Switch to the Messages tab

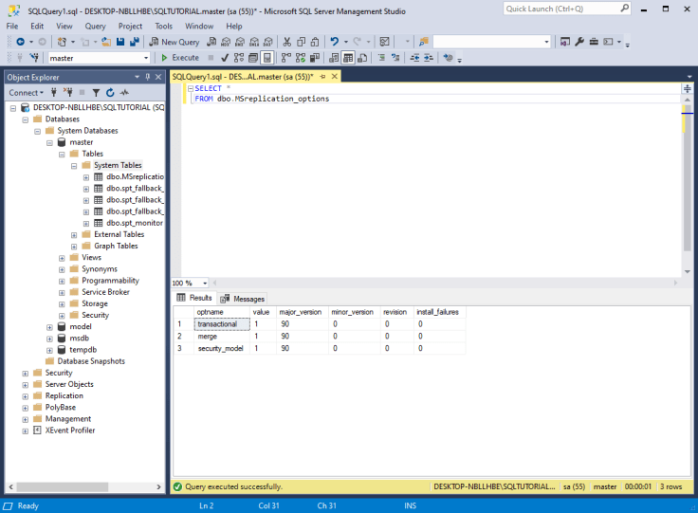click(x=243, y=298)
